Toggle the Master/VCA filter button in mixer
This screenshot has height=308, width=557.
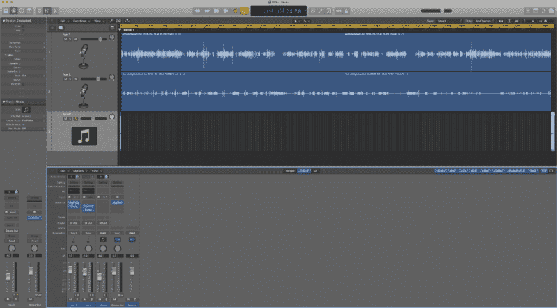point(516,171)
